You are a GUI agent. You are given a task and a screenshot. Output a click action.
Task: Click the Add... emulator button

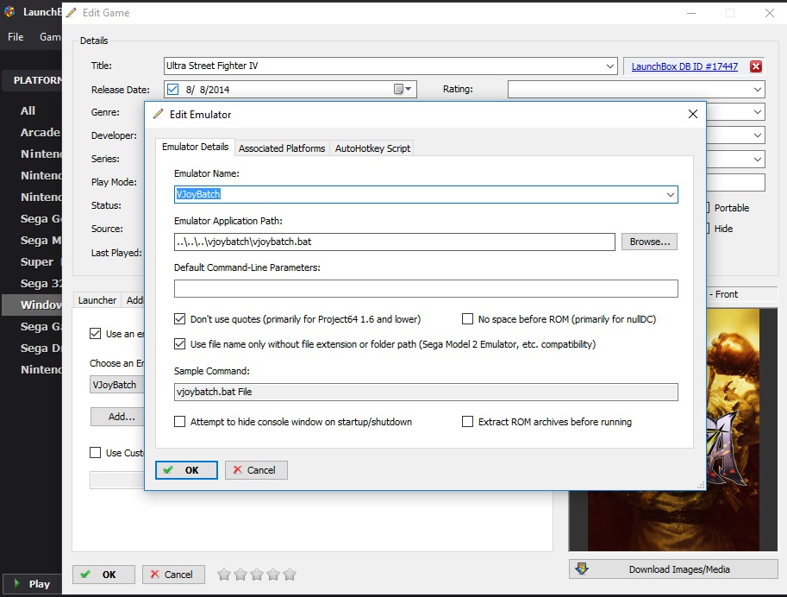pyautogui.click(x=117, y=417)
